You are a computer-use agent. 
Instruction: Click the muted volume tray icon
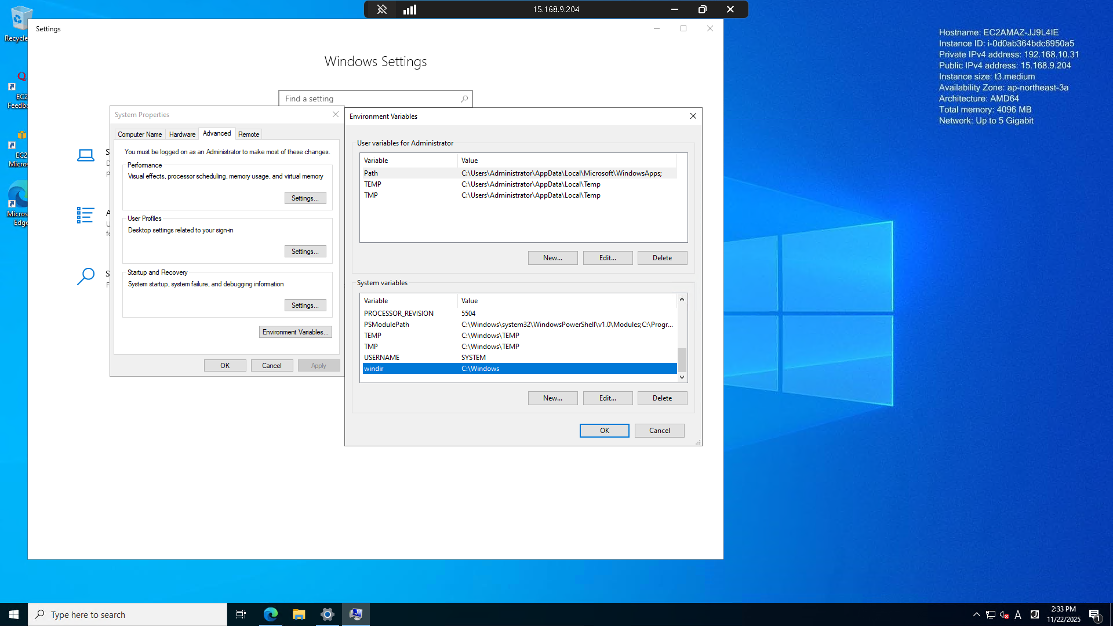(x=1004, y=614)
